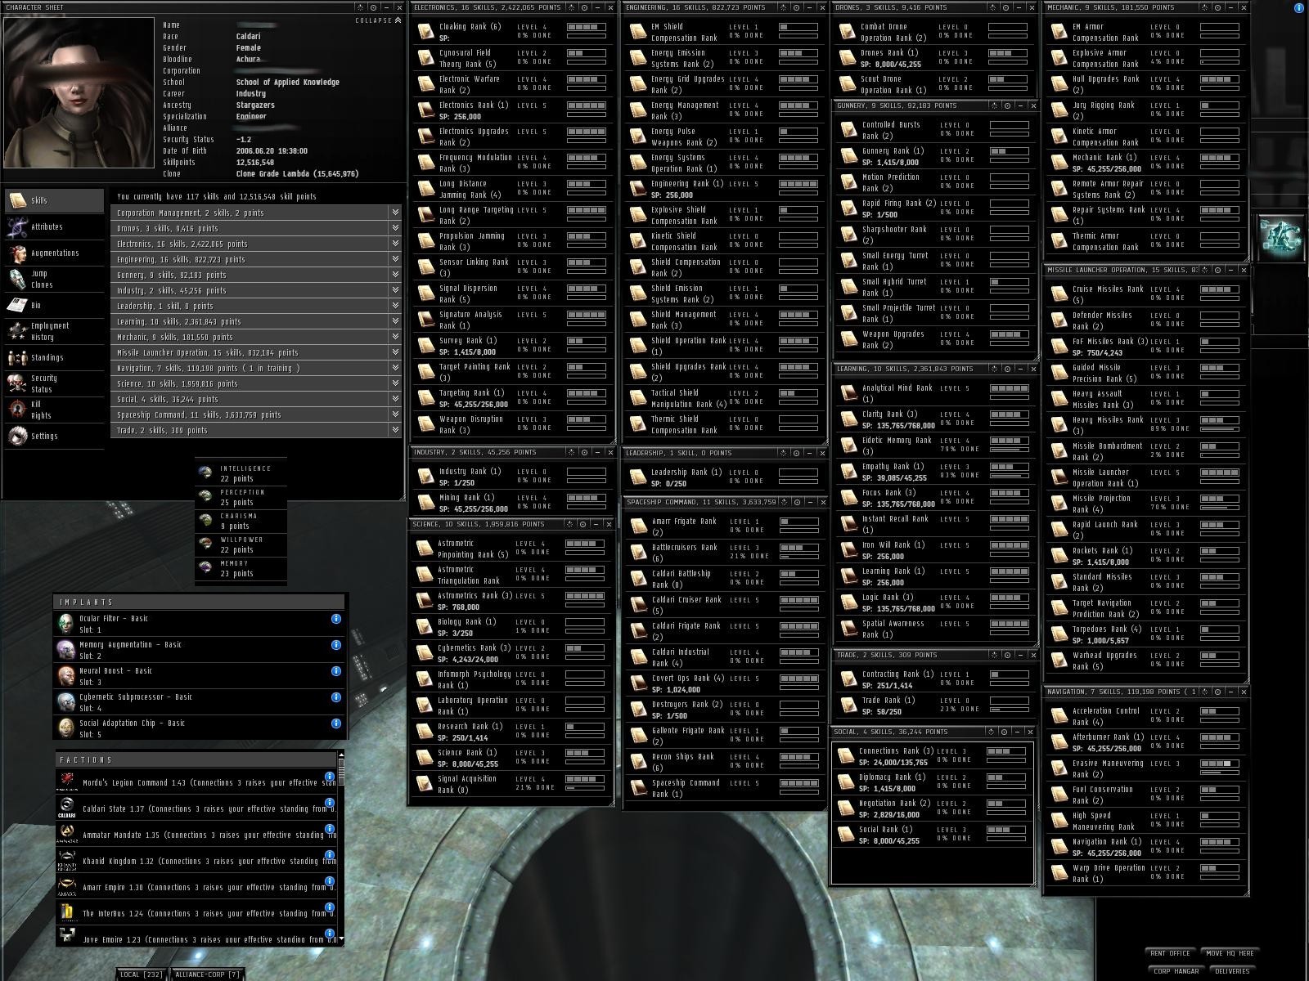View info for The InterBus faction
Viewport: 1309px width, 981px height.
tap(330, 907)
